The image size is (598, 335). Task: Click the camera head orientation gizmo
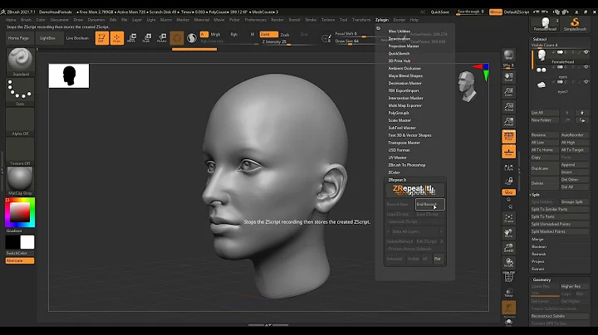point(468,86)
